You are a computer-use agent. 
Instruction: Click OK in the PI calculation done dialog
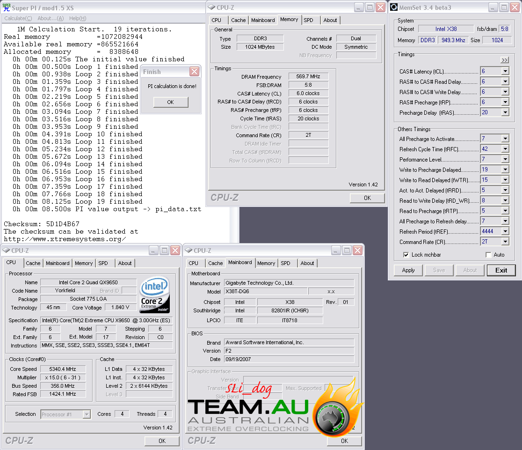(x=170, y=102)
